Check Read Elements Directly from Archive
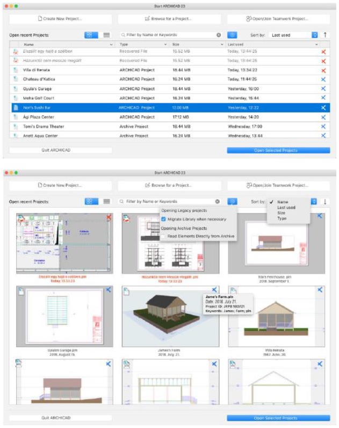Viewport: 339px width, 428px height. pos(163,236)
